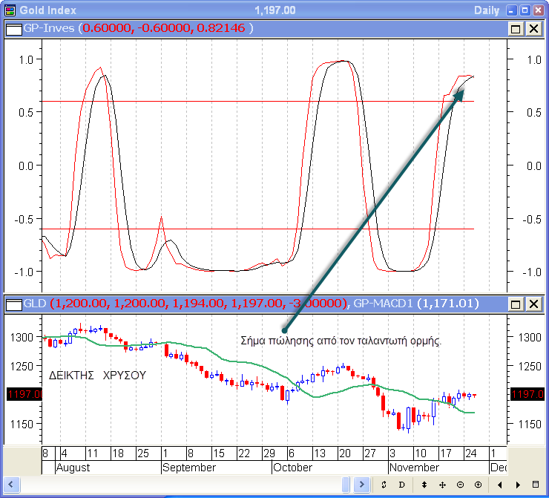
Task: Zoom in using the plus magnifier icon
Action: tap(478, 484)
